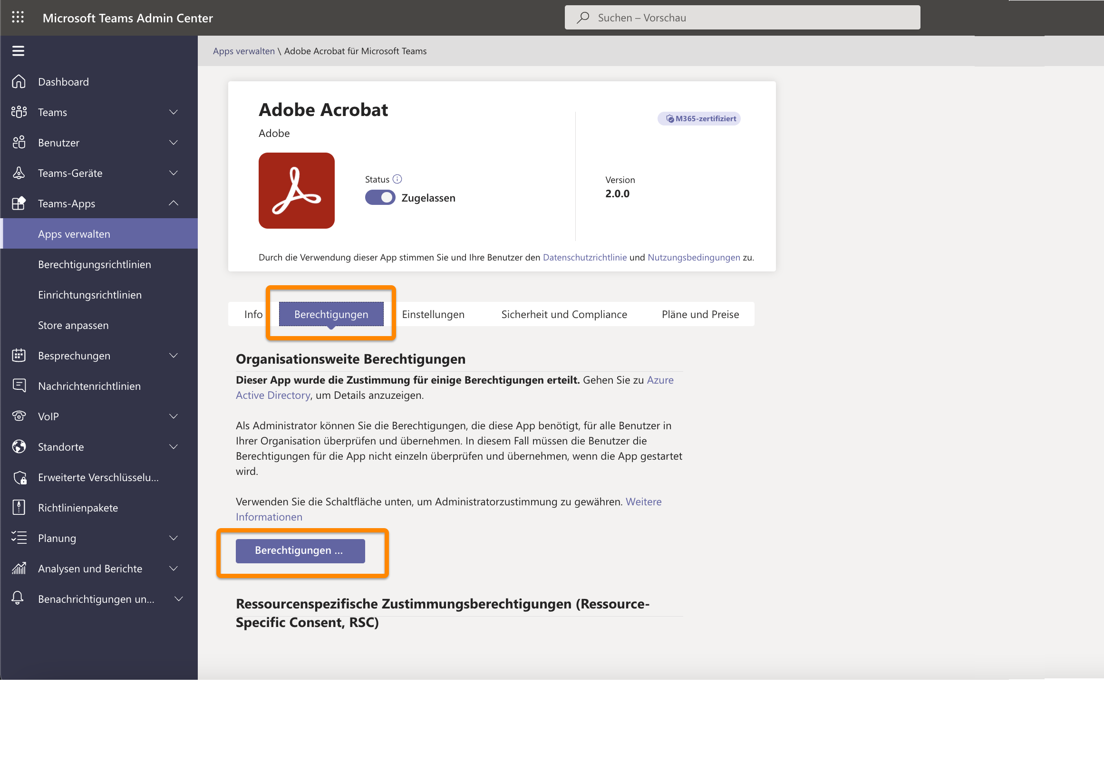Click the Adobe Acrobat app title
The image size is (1104, 772).
coord(323,110)
